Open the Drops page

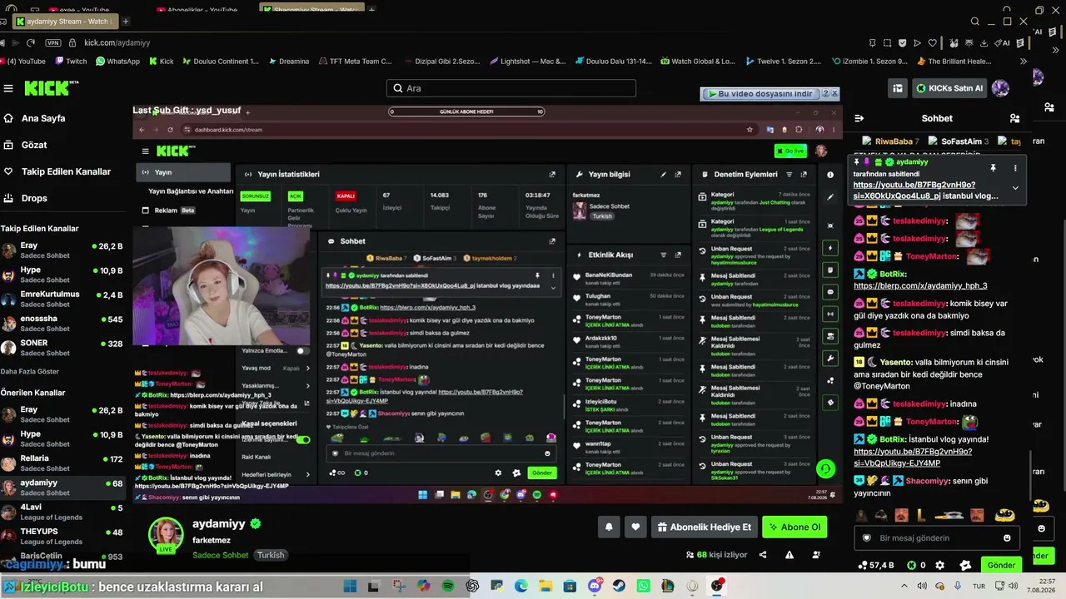coord(34,198)
